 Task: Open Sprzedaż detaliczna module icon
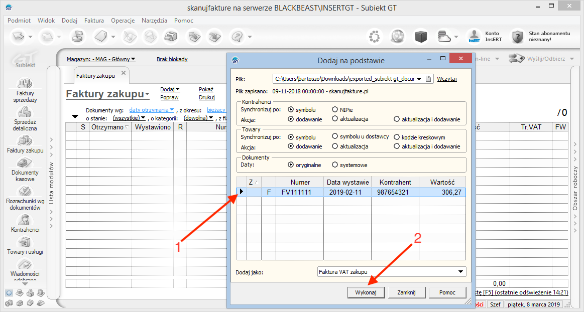point(25,113)
